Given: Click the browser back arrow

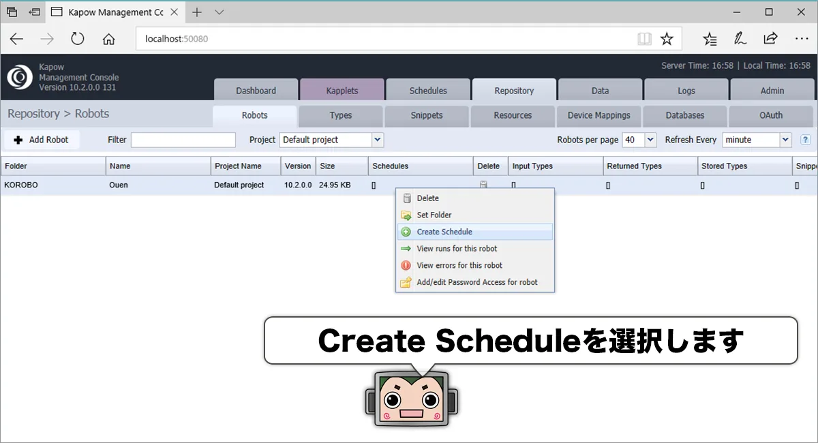Looking at the screenshot, I should click(x=16, y=39).
